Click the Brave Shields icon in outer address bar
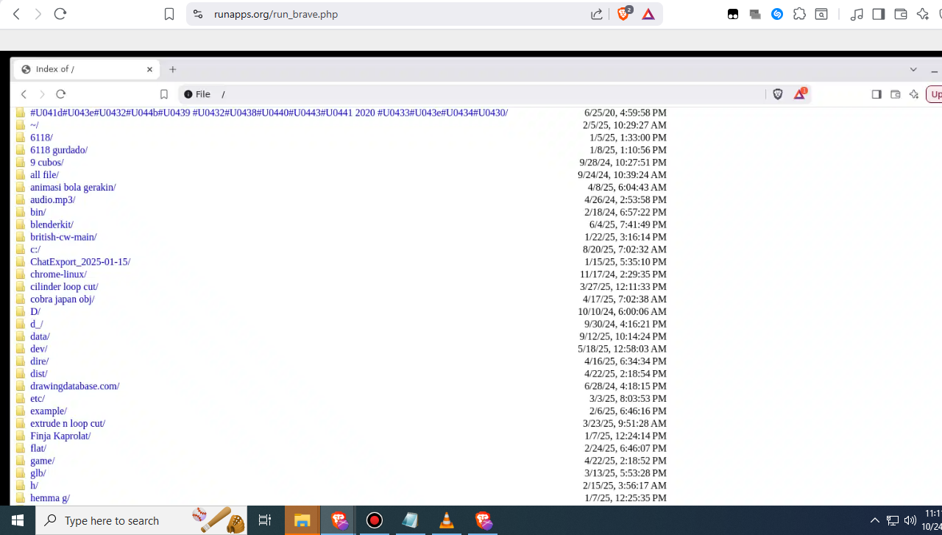 tap(623, 14)
